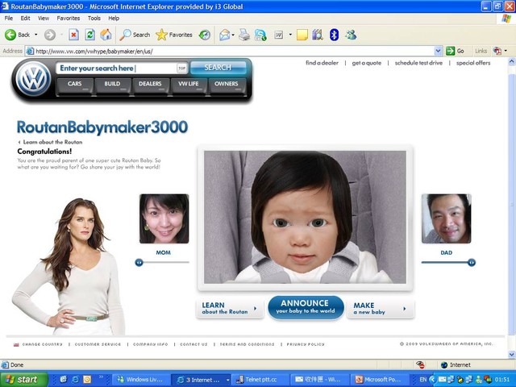Click the blocked pop-up status bar icon

[420, 364]
